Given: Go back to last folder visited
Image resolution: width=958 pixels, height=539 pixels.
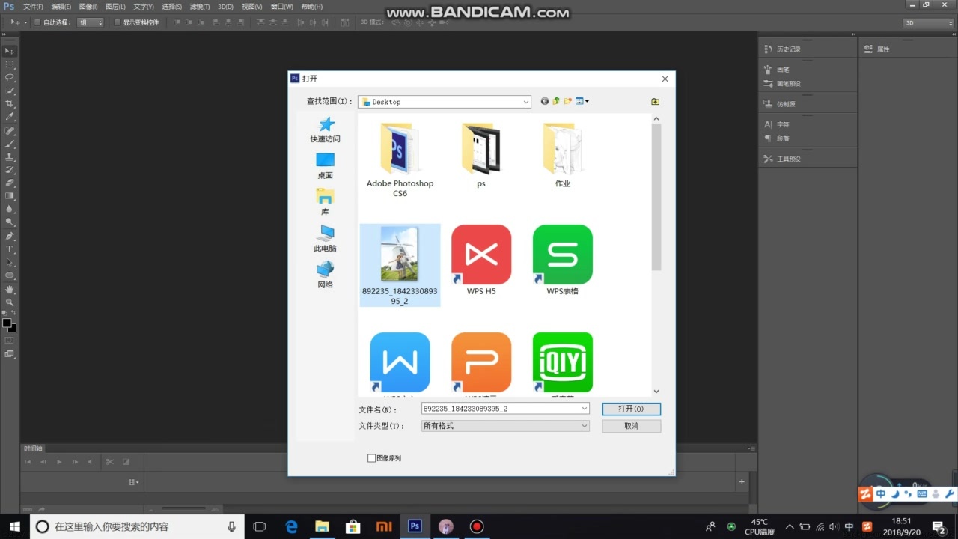Looking at the screenshot, I should [544, 101].
